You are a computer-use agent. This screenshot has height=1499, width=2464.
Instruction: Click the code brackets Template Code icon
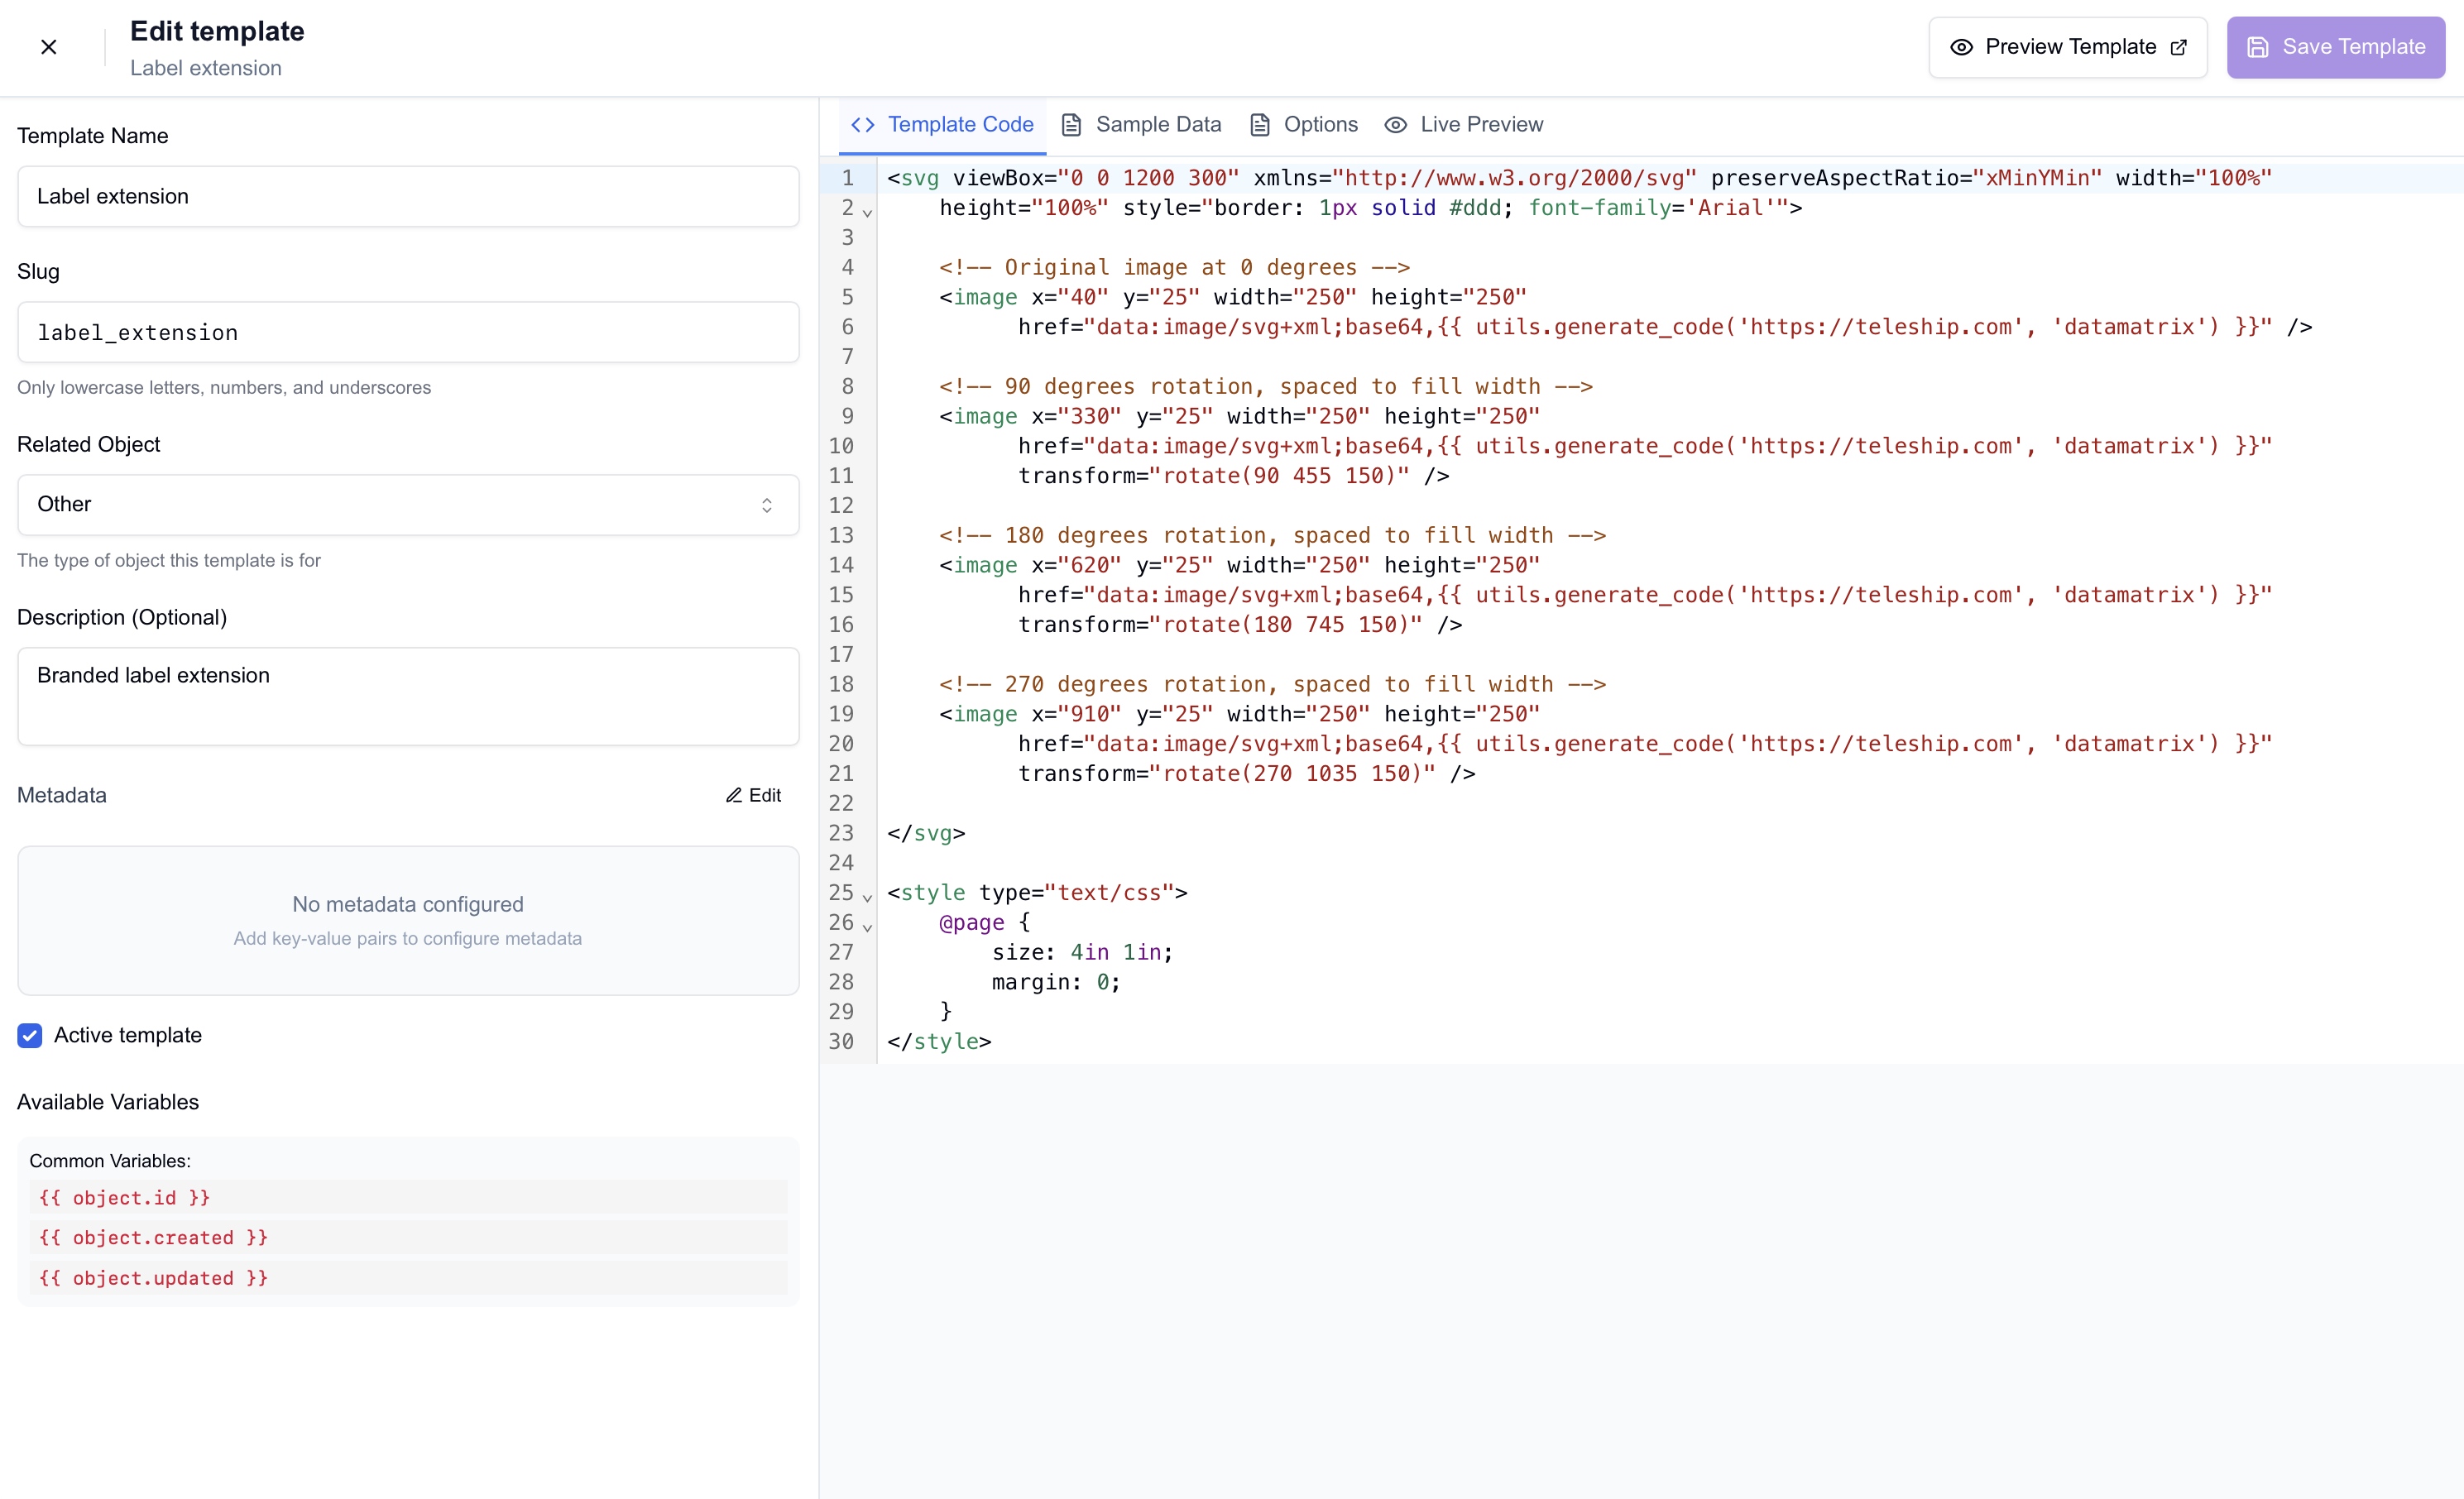click(862, 124)
